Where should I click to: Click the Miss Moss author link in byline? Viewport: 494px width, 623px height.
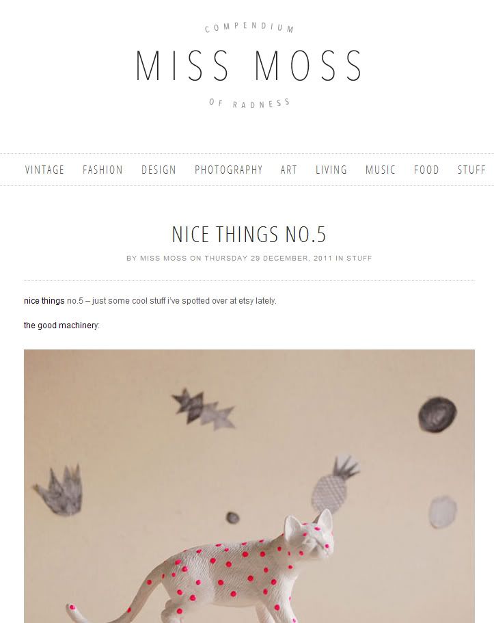(x=163, y=259)
